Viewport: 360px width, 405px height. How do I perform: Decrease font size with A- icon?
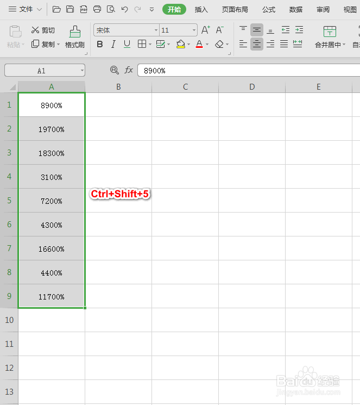click(219, 30)
